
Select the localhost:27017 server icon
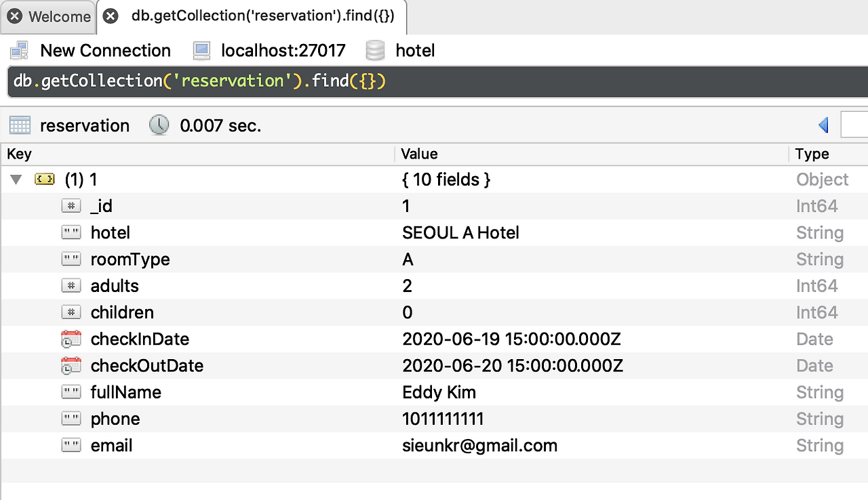pos(200,49)
